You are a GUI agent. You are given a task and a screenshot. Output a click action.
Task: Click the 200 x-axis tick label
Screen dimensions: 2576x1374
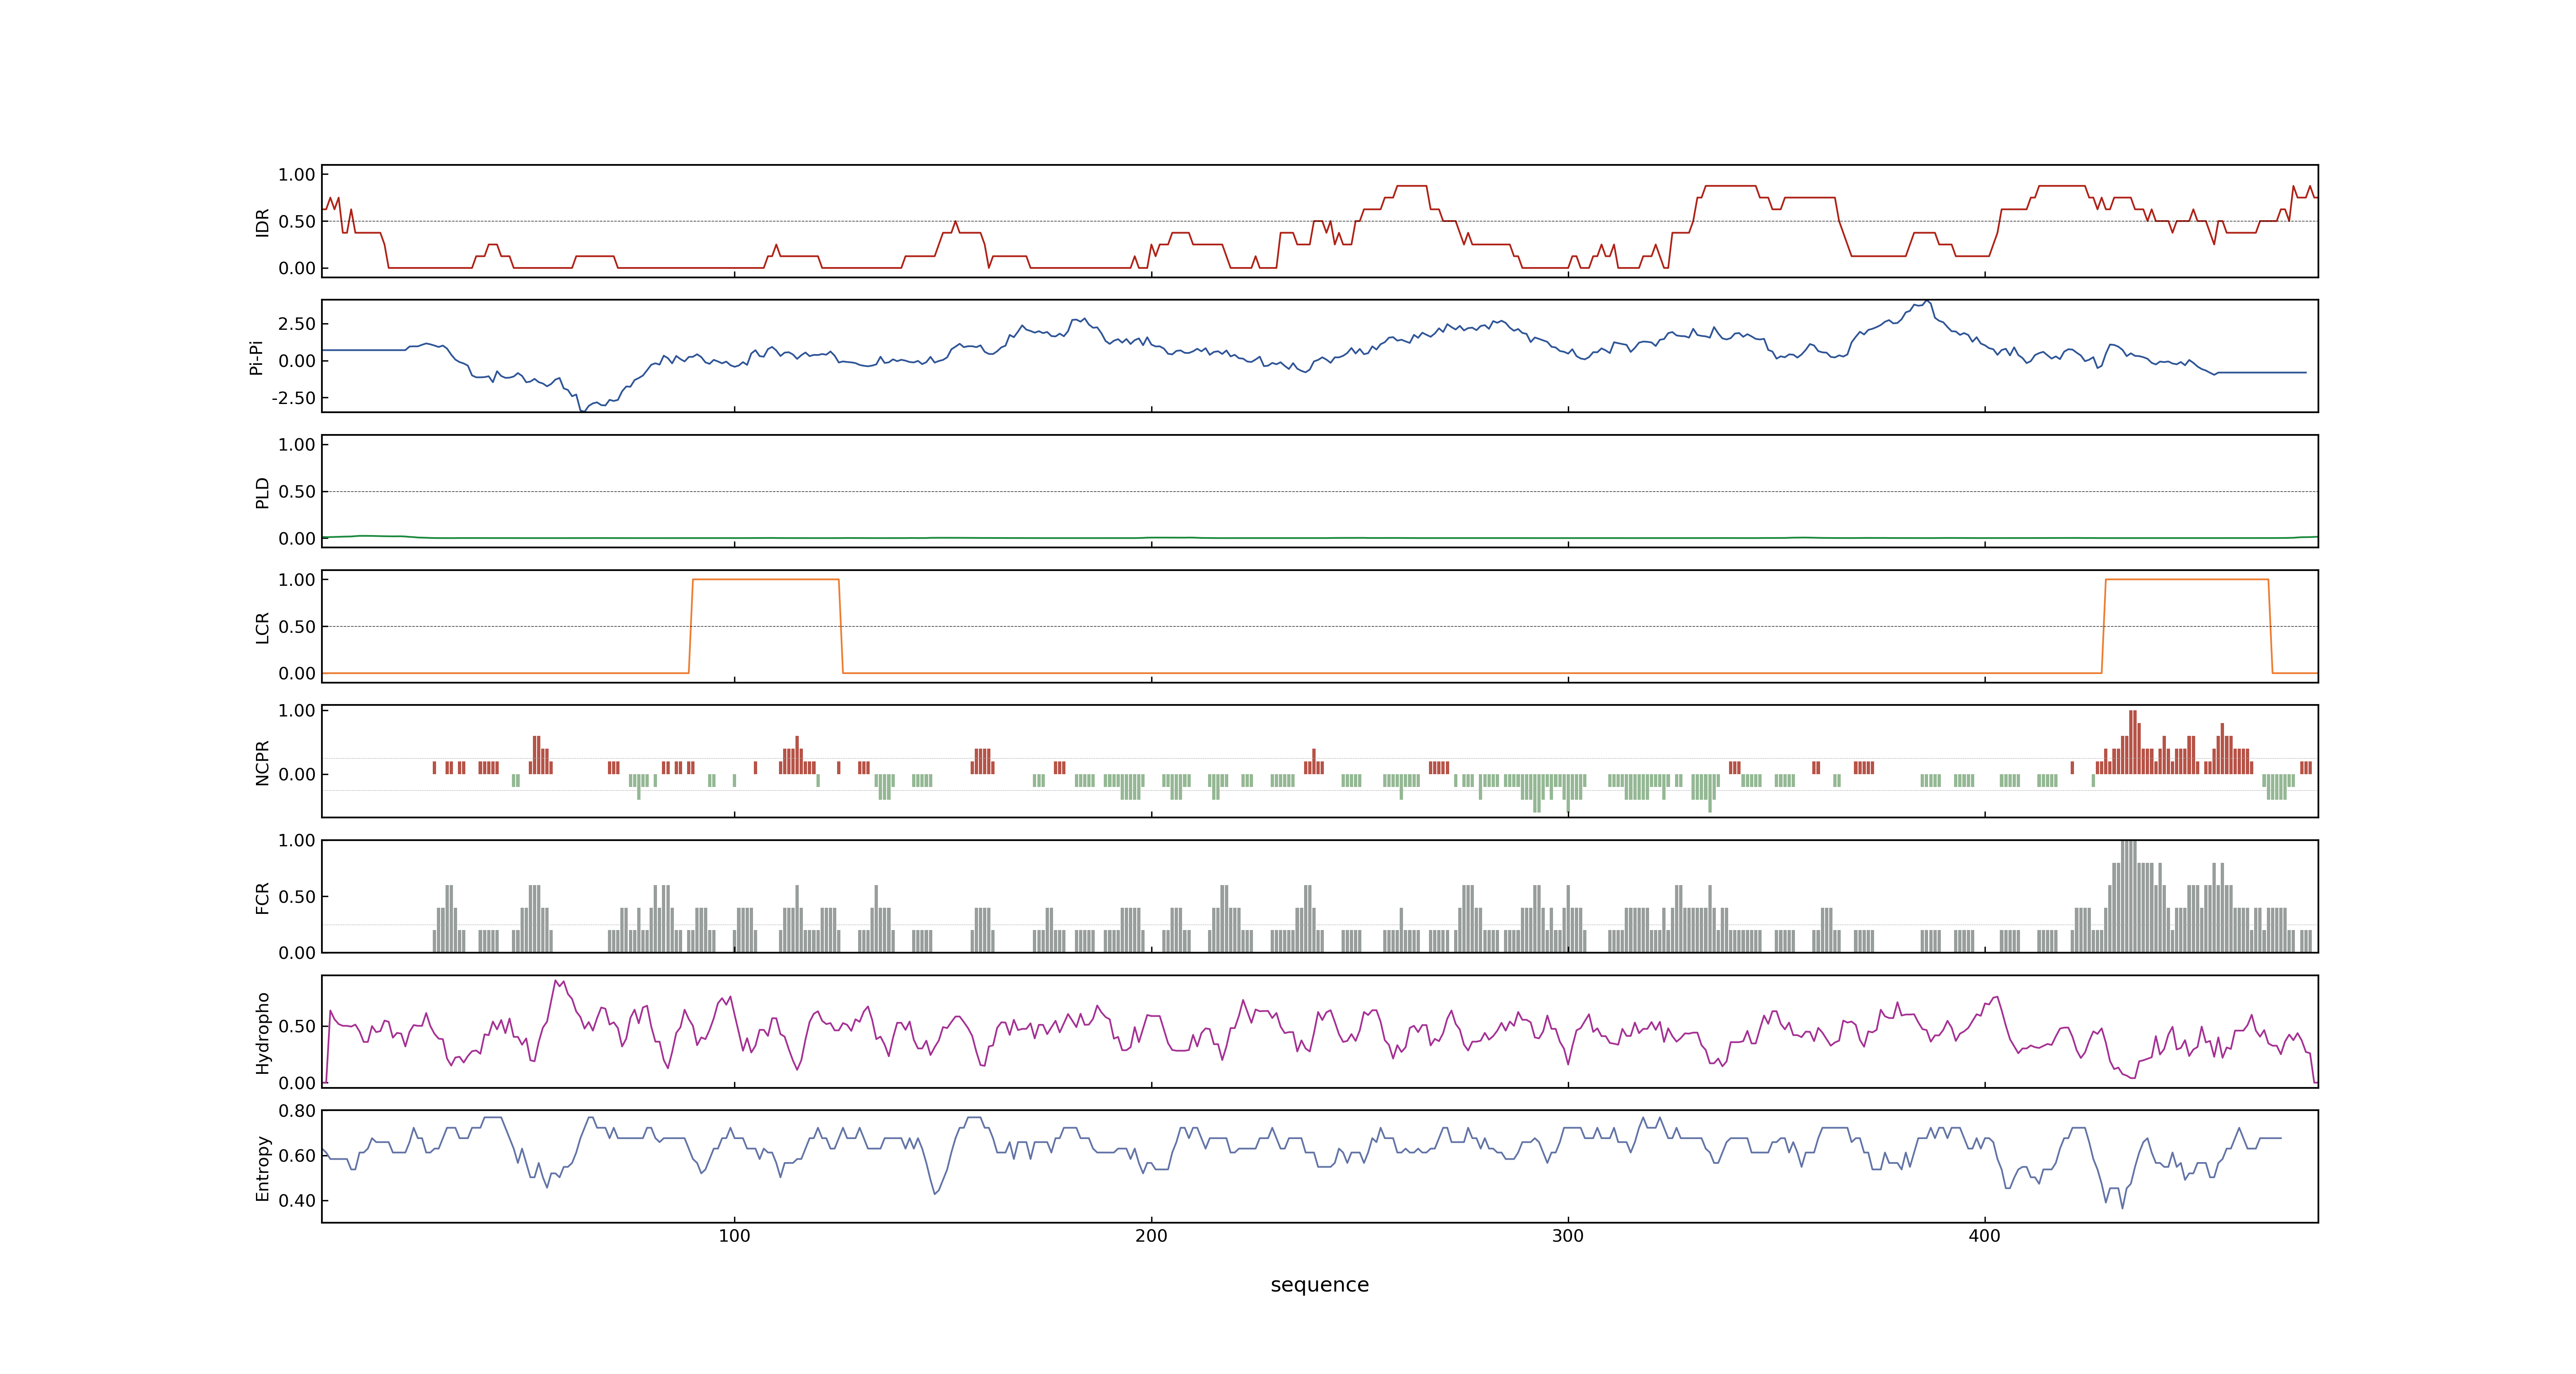coord(1151,1236)
